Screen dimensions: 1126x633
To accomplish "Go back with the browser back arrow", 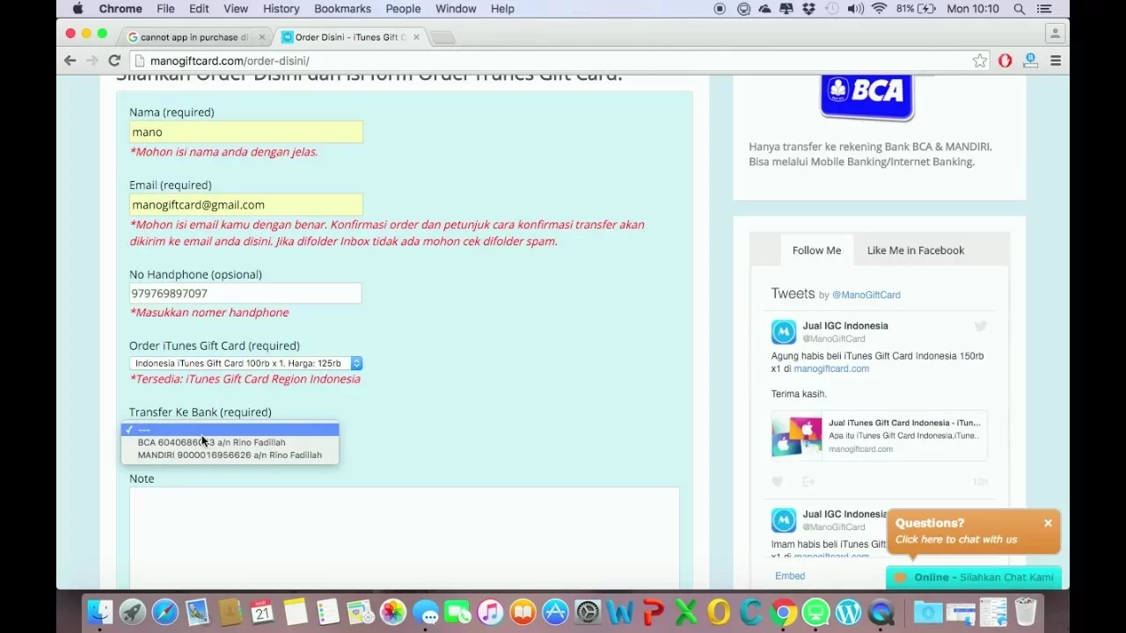I will pos(70,61).
